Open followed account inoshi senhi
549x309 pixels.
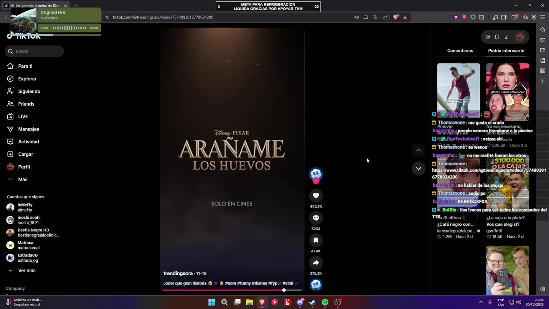pyautogui.click(x=29, y=220)
